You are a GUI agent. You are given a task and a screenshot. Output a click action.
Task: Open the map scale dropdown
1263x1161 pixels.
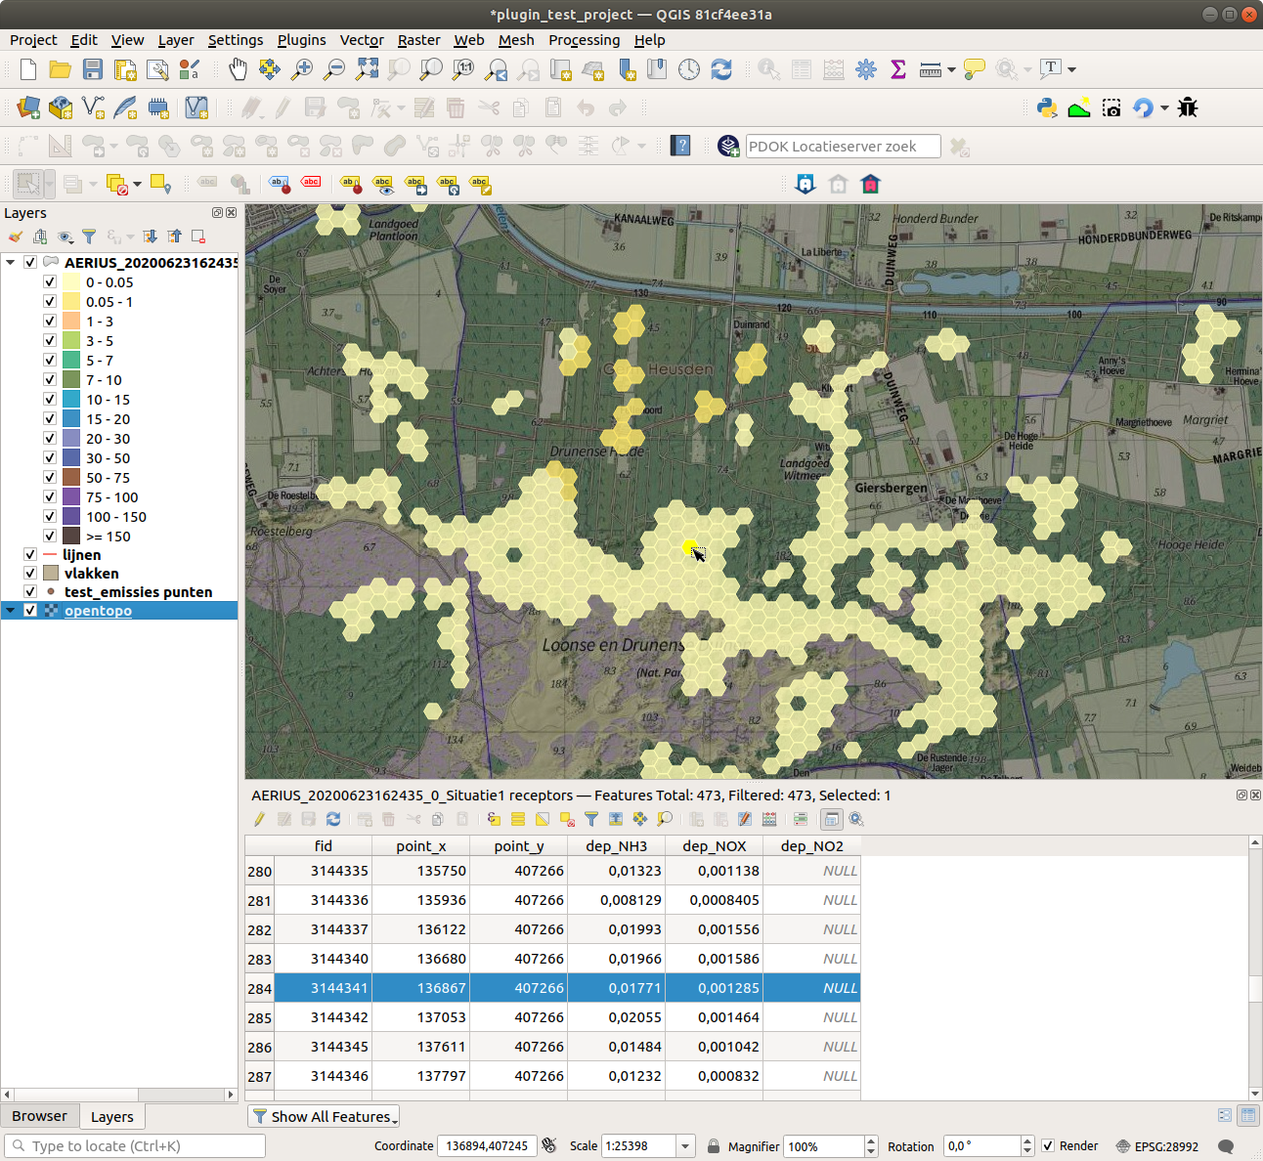(685, 1145)
